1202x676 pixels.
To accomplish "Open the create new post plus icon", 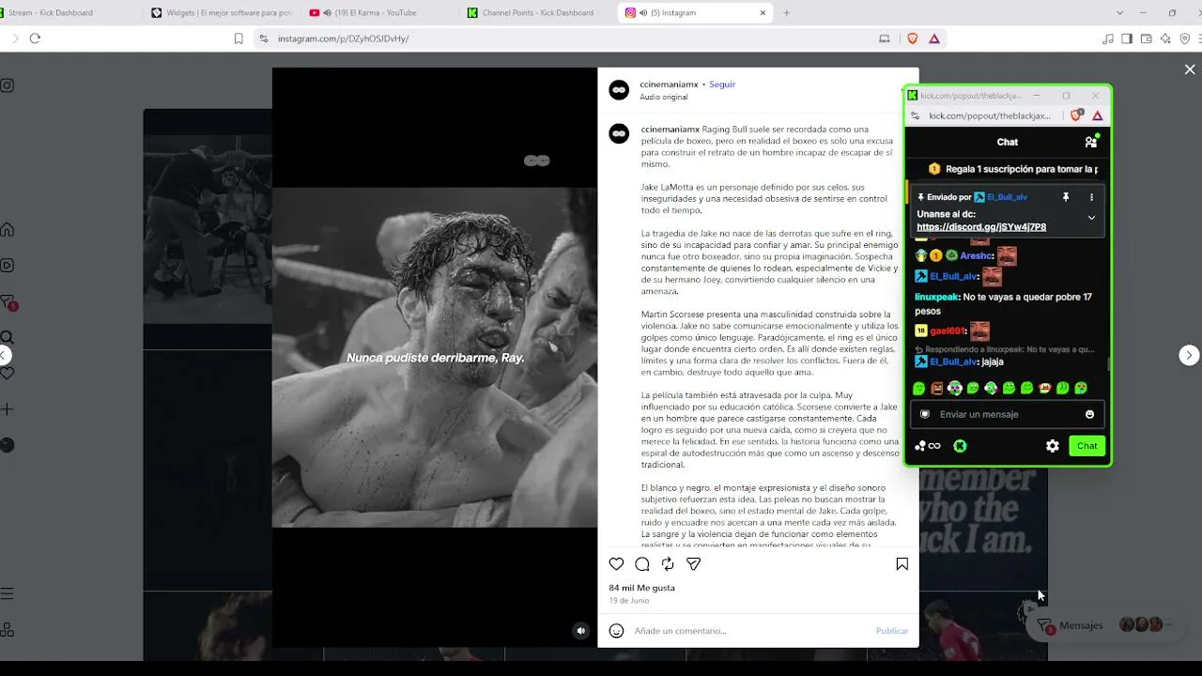I will [7, 409].
